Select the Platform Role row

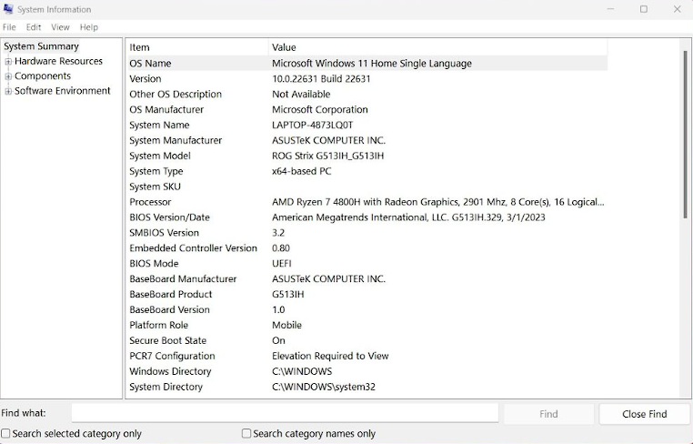pyautogui.click(x=367, y=325)
